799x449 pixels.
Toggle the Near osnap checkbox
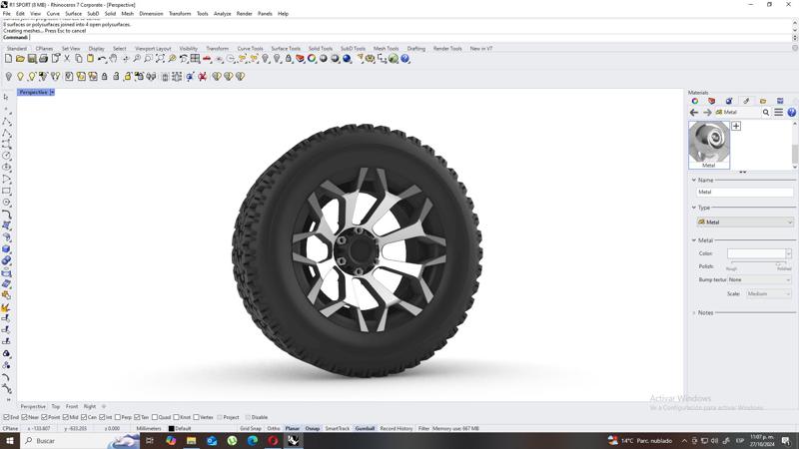24,417
